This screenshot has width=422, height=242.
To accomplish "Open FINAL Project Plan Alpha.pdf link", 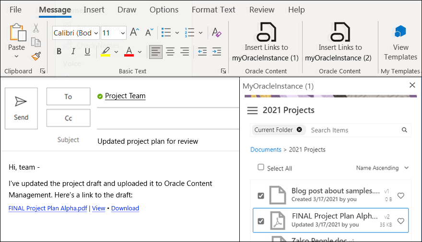I will click(47, 208).
